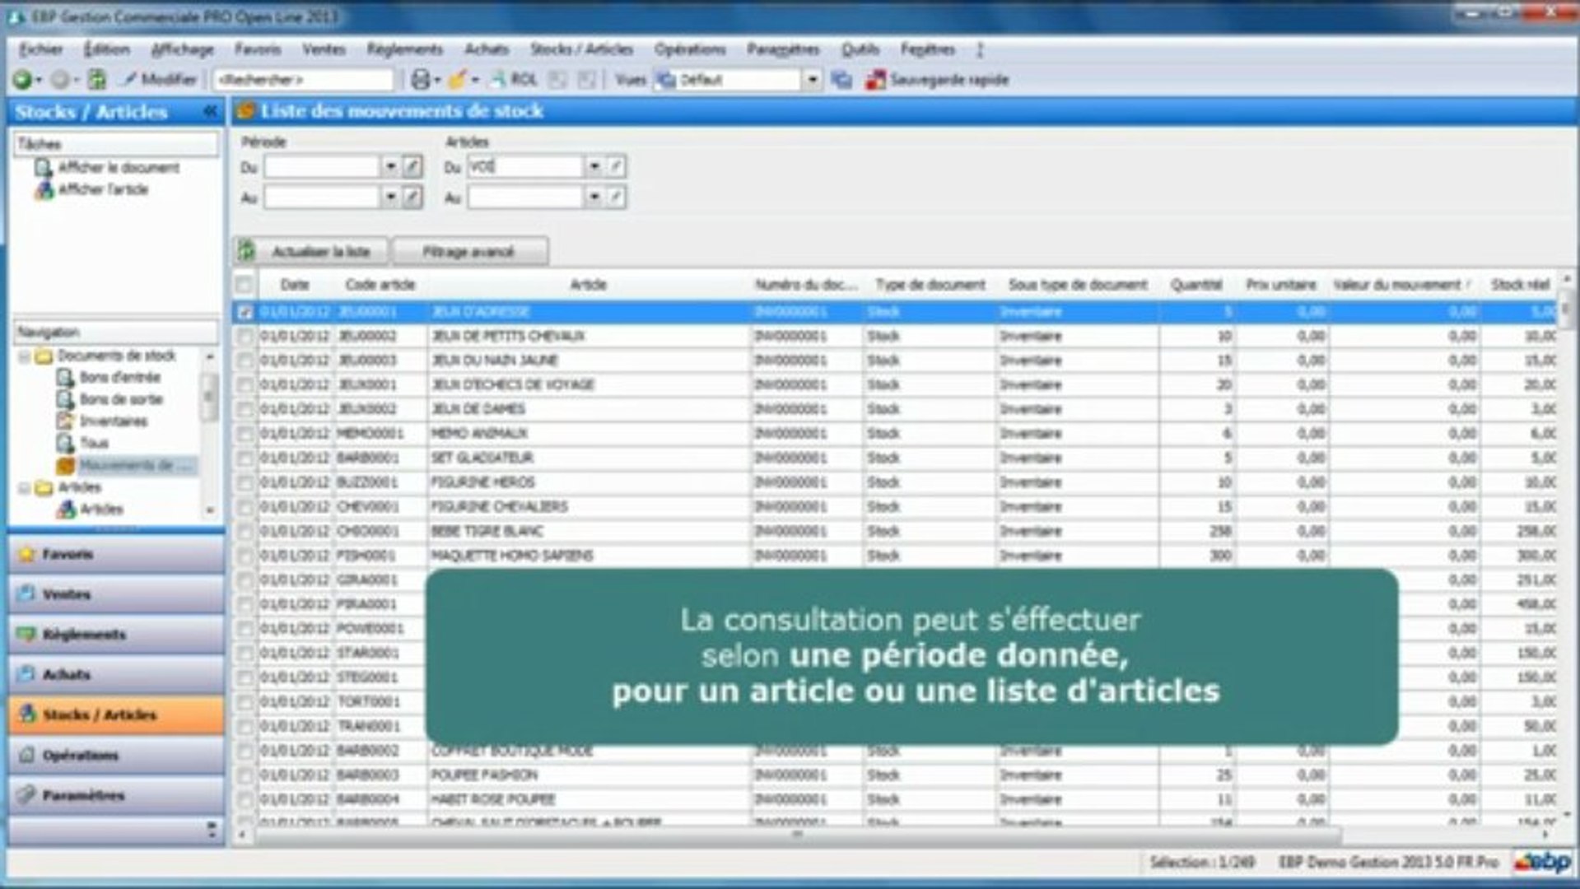The width and height of the screenshot is (1580, 889).
Task: Collapse the Documents de stock tree node
Action: [25, 356]
